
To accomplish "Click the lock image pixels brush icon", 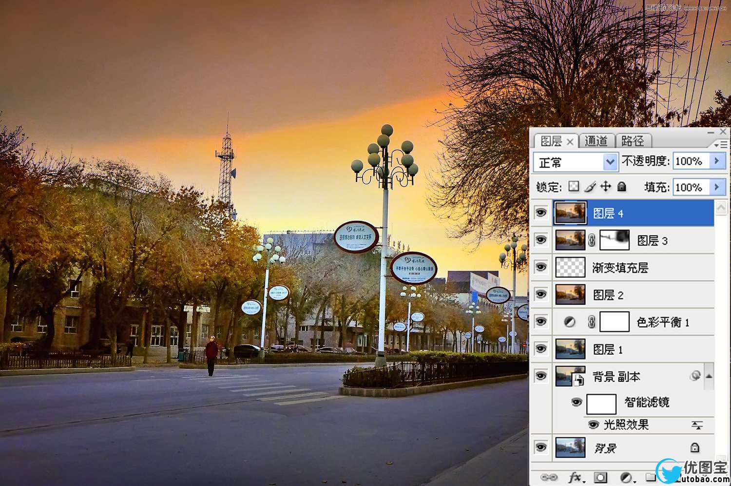I will 590,186.
